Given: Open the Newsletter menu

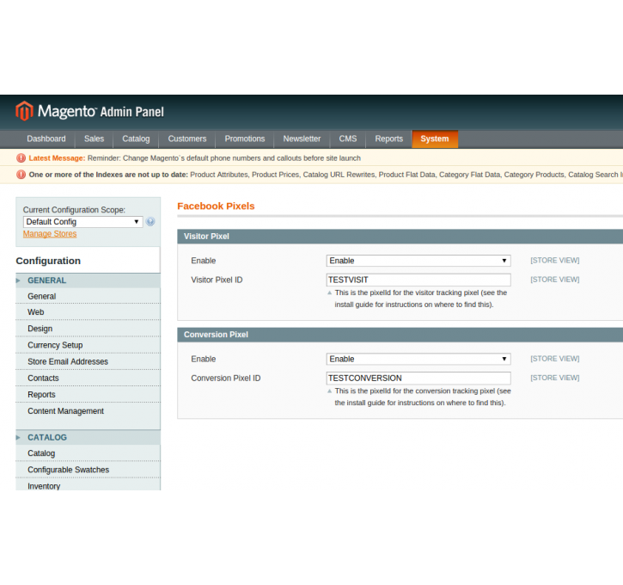Looking at the screenshot, I should [302, 139].
